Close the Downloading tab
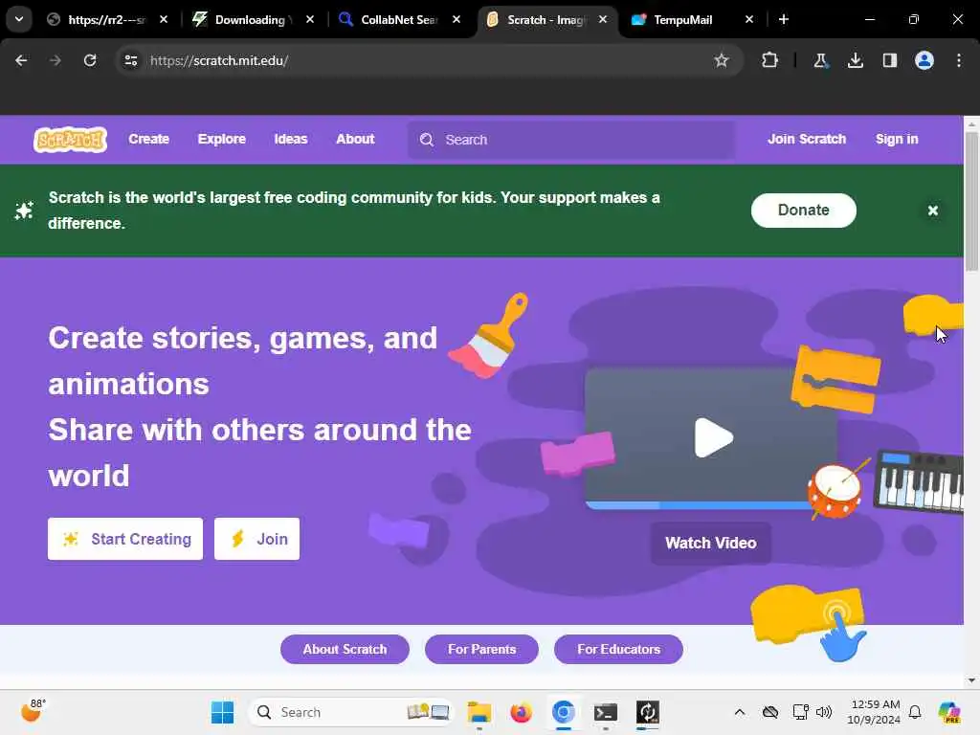 click(310, 19)
